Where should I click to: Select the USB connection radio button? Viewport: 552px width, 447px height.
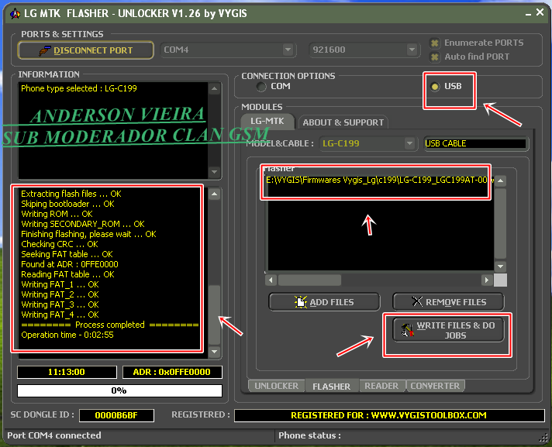(435, 87)
